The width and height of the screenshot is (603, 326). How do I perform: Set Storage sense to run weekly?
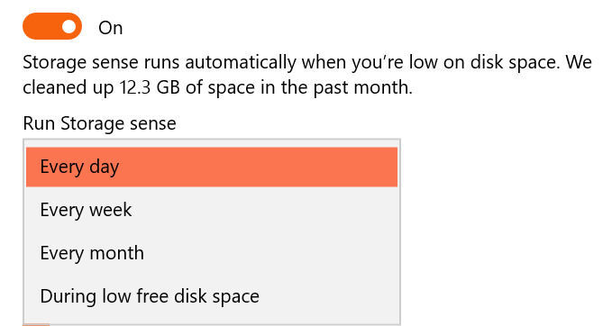(212, 210)
